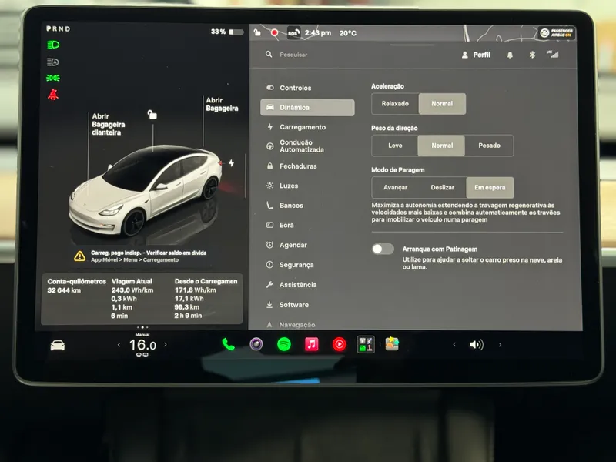Screen dimensions: 616x462
Task: Tap Abrir Bagageira dianteira to open the frunk
Action: [x=108, y=125]
